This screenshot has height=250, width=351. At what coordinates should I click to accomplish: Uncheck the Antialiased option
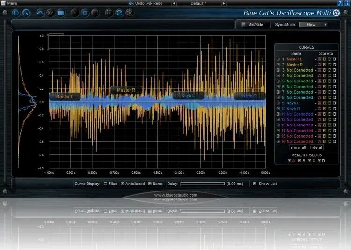(x=123, y=184)
